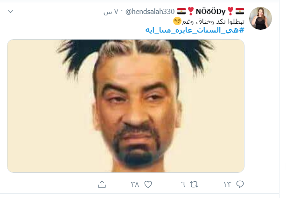This screenshot has width=286, height=198.
Task: Retweet using the retweet arrows icon
Action: 194,184
